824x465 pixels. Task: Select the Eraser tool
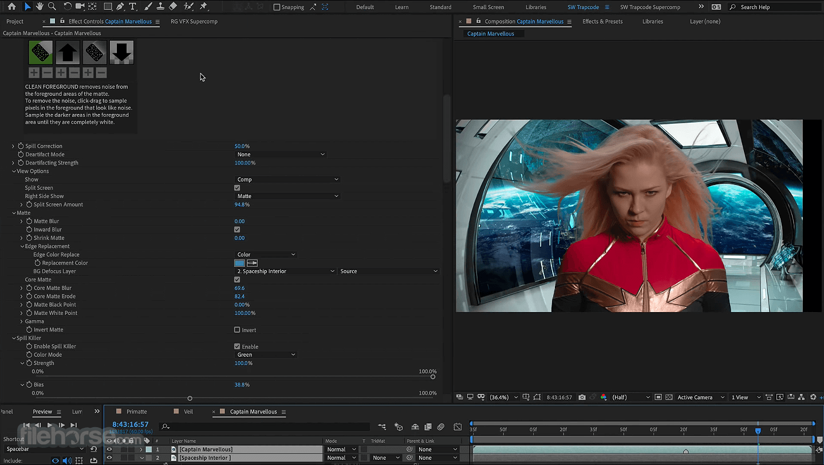click(x=173, y=7)
